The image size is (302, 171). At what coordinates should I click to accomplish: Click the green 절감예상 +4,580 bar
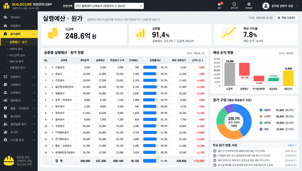[273, 79]
